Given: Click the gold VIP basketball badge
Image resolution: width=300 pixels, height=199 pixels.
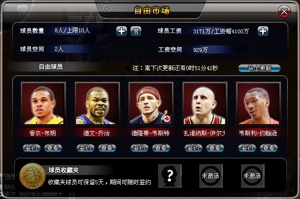Looking at the screenshot, I should tap(32, 176).
